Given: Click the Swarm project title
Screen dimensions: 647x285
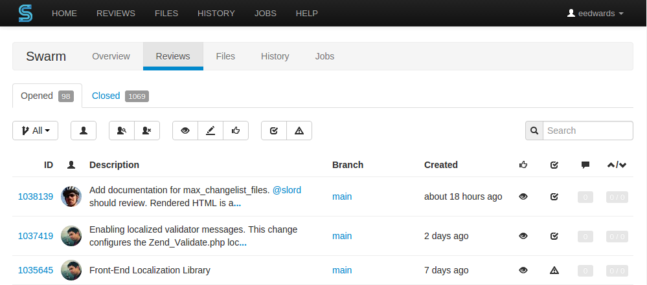Looking at the screenshot, I should (x=46, y=56).
